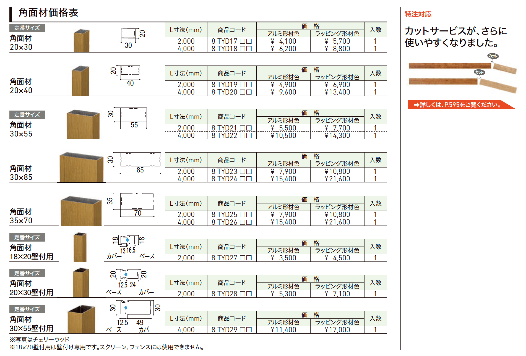The height and width of the screenshot is (356, 526).
Task: Click the 30×55 角面材 product photo
Action: 83,124
